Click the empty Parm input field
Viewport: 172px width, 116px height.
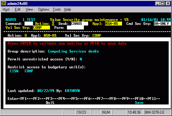point(75,28)
